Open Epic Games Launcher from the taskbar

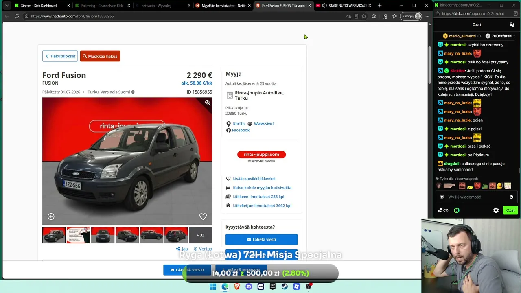coord(273,286)
